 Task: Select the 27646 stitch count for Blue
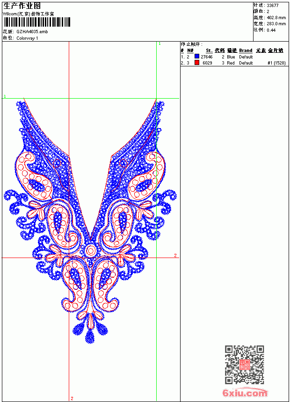[207, 57]
